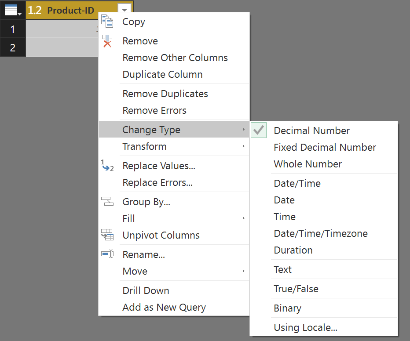This screenshot has width=410, height=341.
Task: Open Using Locale... option
Action: click(x=324, y=327)
